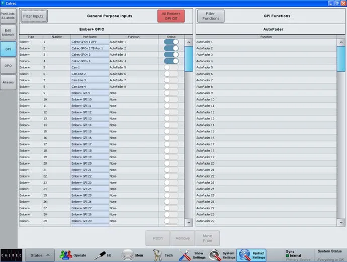Click inputs list scroll up arrow
This screenshot has width=347, height=262.
click(189, 42)
